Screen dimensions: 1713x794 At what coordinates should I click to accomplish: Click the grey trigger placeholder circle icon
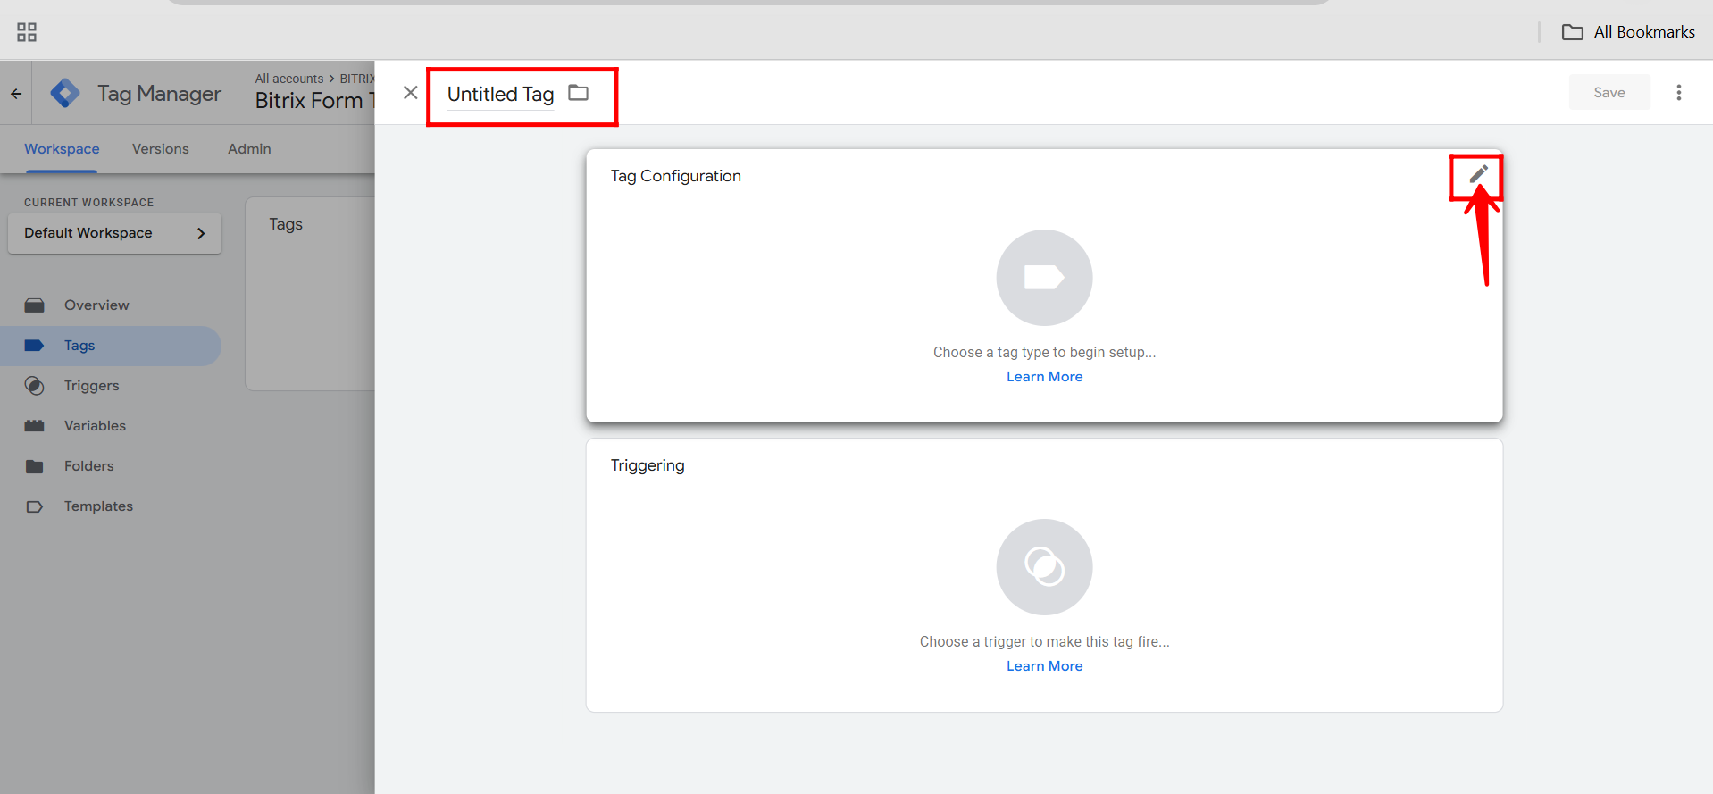click(x=1044, y=567)
